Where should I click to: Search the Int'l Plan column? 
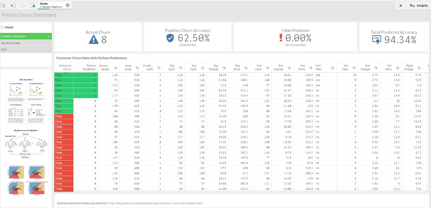click(x=332, y=68)
